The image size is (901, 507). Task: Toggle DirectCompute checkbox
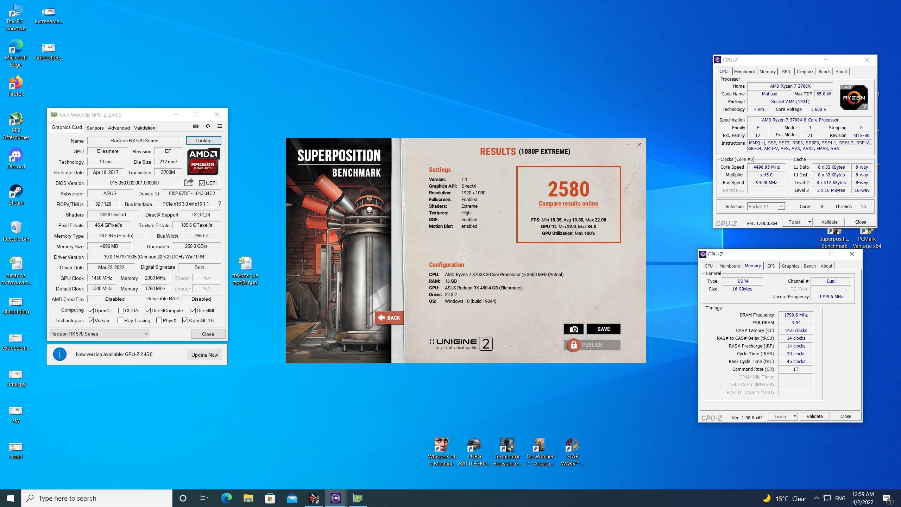point(148,311)
